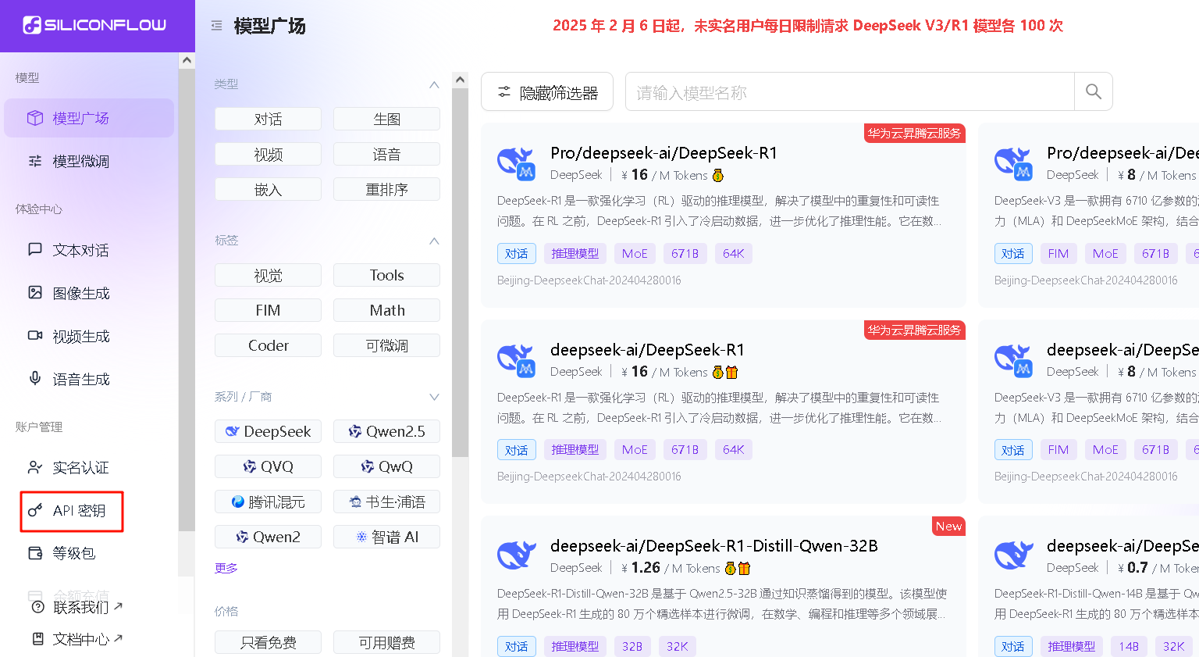This screenshot has width=1199, height=657.
Task: Filter by Qwen2 series
Action: (268, 537)
